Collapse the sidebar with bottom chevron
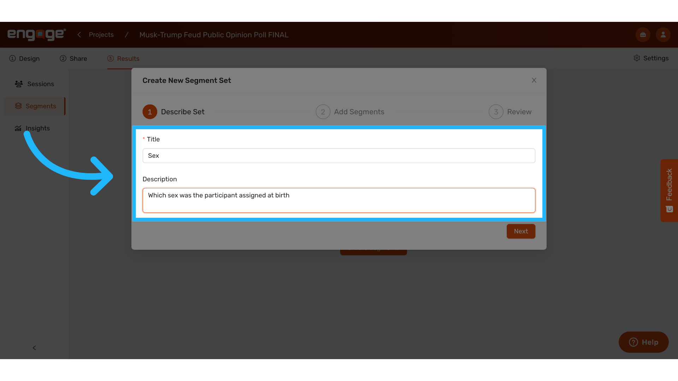Viewport: 678px width, 381px height. [x=34, y=348]
